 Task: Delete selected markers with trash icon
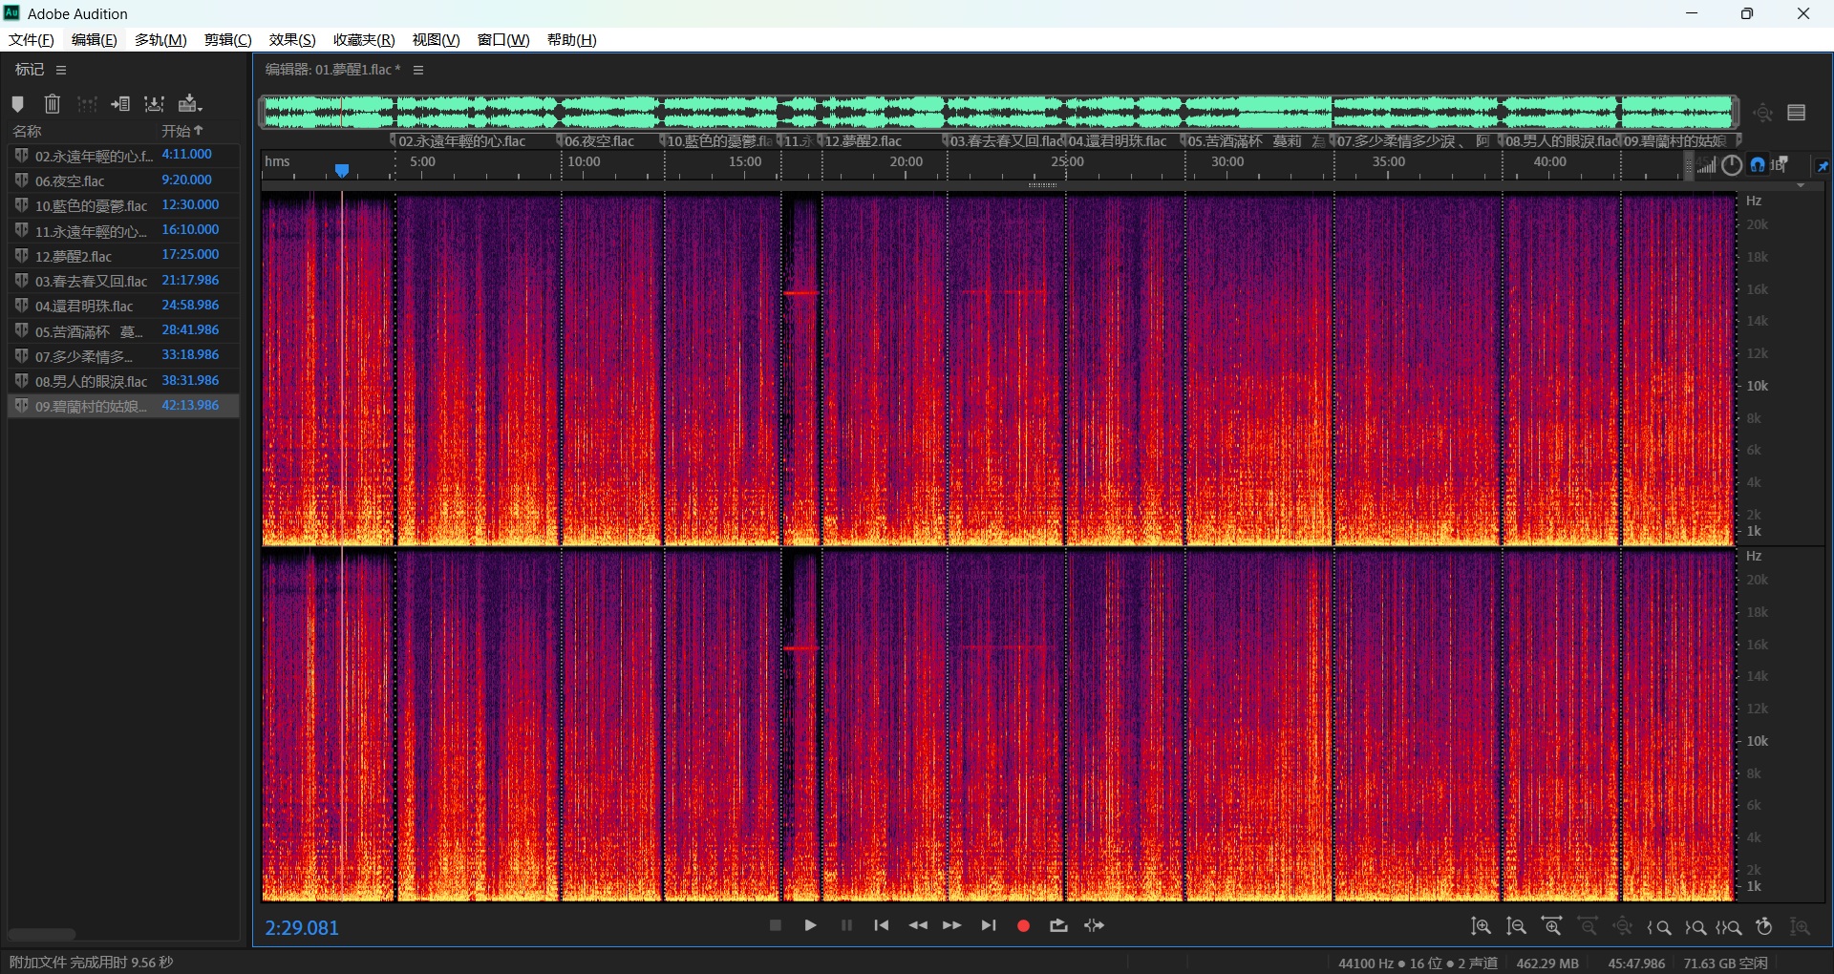[x=53, y=104]
